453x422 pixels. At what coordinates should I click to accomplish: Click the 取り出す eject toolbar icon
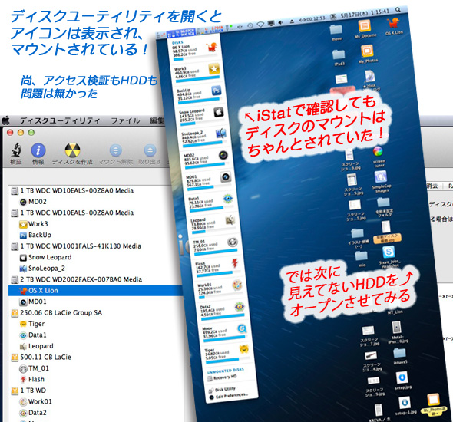click(150, 150)
